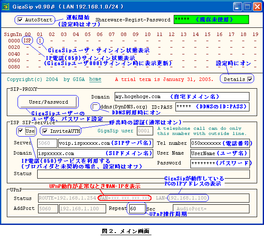The width and height of the screenshot is (264, 239).
Task: Click the LAN=192.168.1.100 status value
Action: pos(181,198)
